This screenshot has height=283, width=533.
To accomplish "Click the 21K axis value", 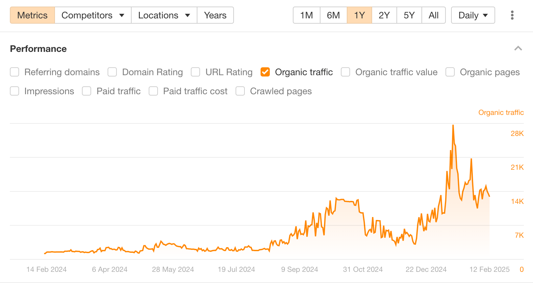I will (517, 167).
